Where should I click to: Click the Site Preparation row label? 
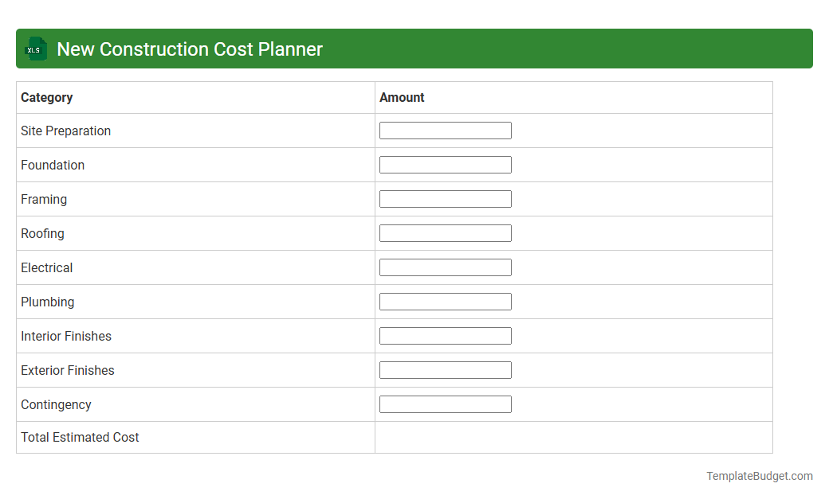[x=65, y=131]
